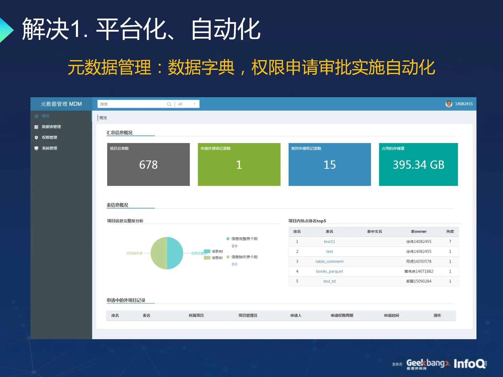The width and height of the screenshot is (503, 377).
Task: Click the 395.34 GB storage card
Action: (418, 164)
